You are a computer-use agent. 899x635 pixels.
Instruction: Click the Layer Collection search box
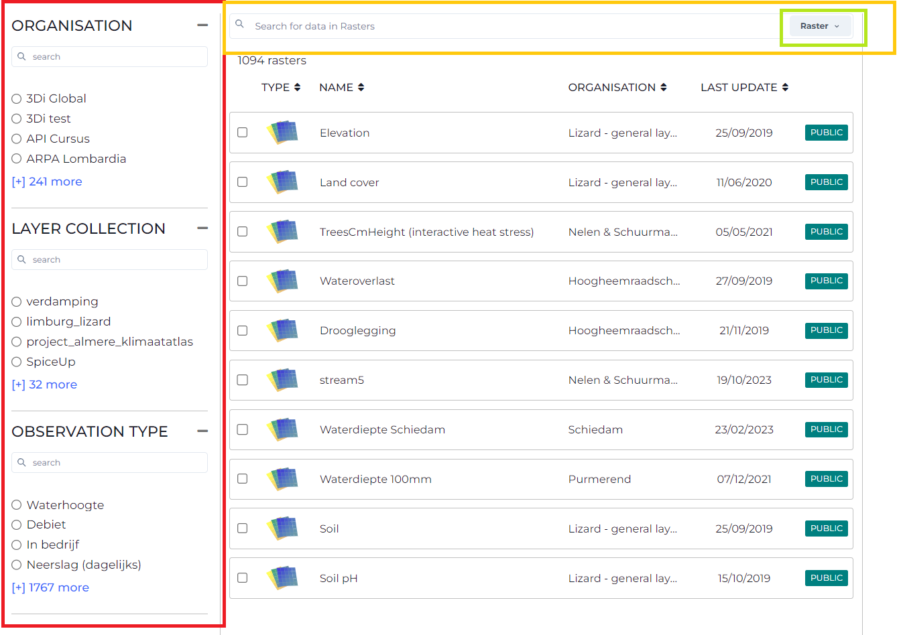coord(109,260)
